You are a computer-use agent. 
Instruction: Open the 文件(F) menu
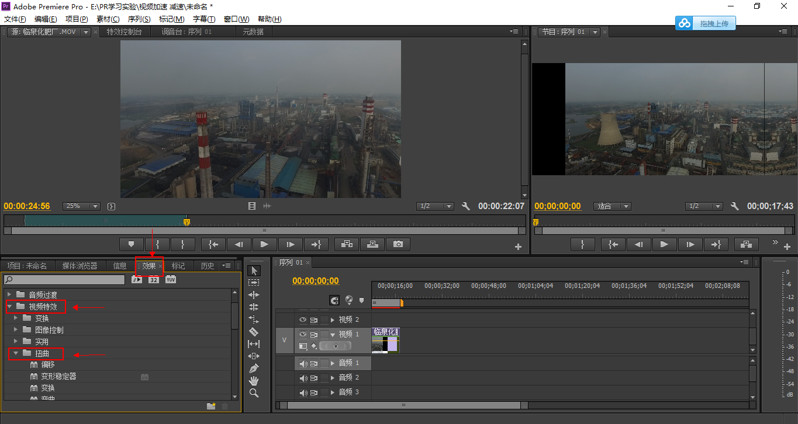[15, 19]
